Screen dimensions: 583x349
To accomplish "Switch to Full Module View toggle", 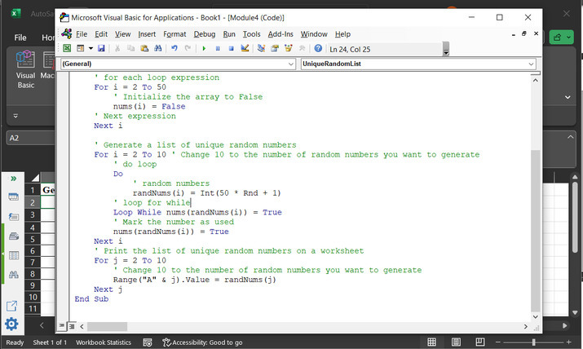I will 72,326.
